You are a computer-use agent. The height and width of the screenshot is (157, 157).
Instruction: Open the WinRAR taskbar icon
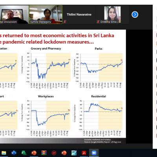point(44,153)
